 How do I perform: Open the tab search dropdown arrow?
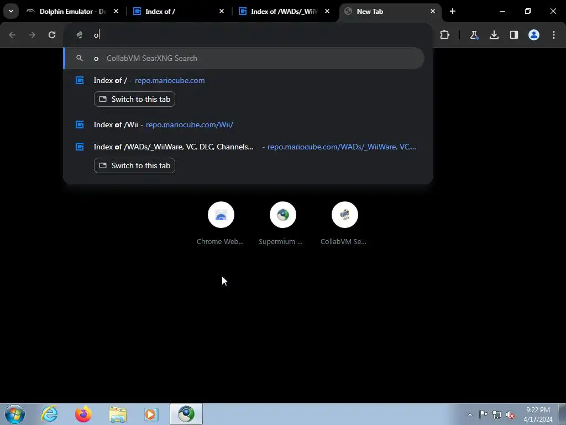[11, 11]
